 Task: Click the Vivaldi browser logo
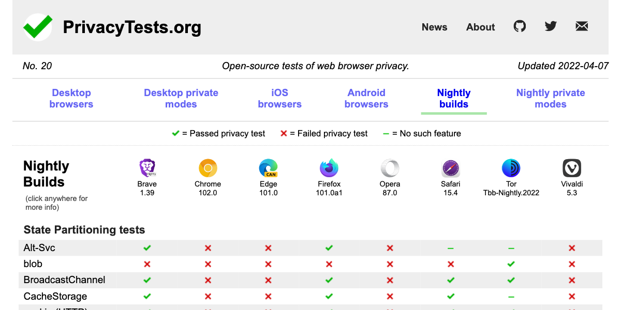pyautogui.click(x=572, y=168)
